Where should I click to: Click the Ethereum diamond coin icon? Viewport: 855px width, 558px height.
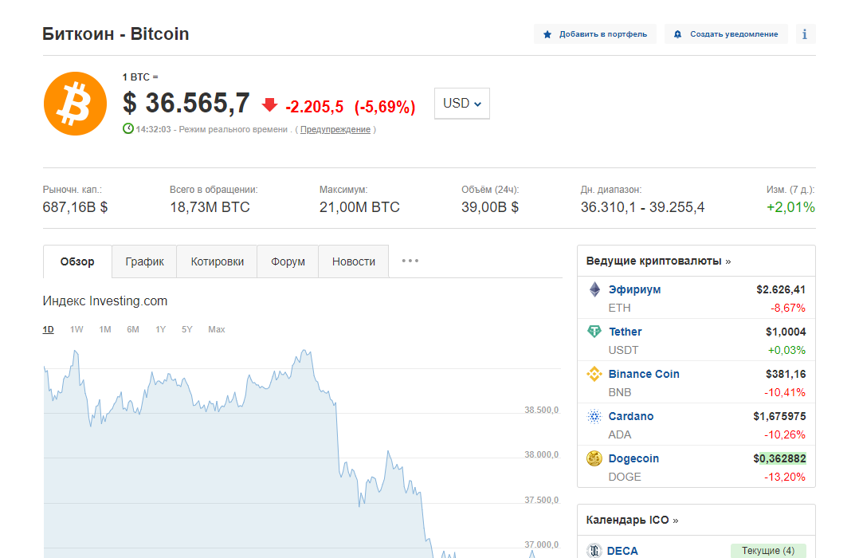coord(594,289)
